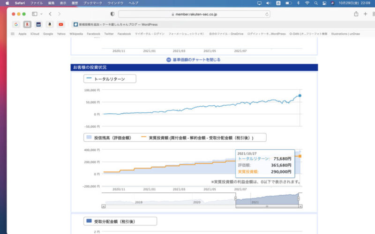The image size is (375, 234).
Task: Open the Yahoo bookmark
Action: pos(61,34)
